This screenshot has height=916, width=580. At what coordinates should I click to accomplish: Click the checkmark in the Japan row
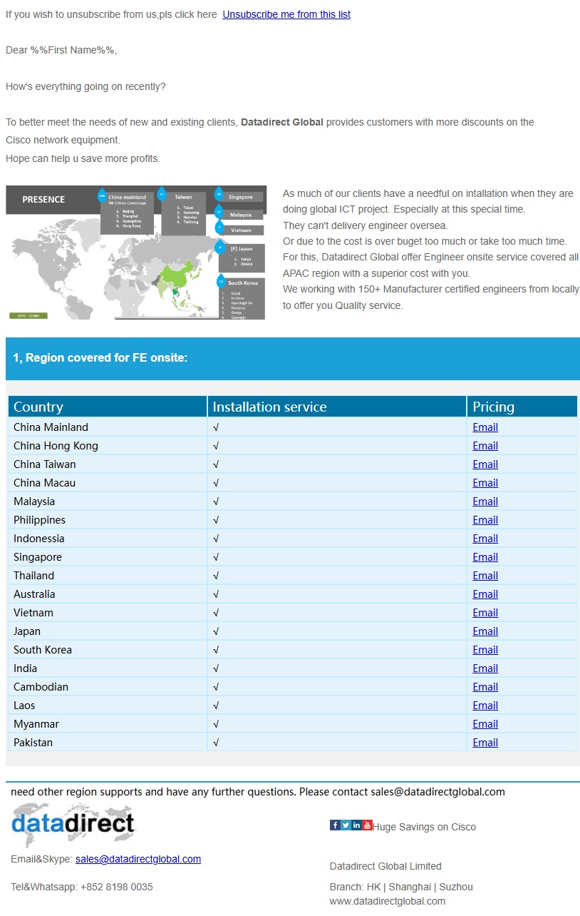click(216, 631)
